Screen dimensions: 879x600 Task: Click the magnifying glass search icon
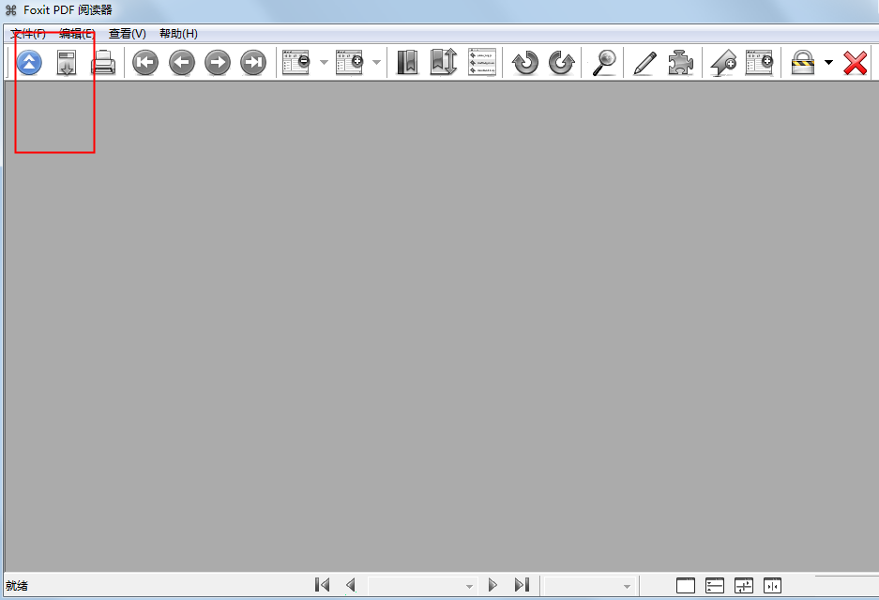click(604, 62)
